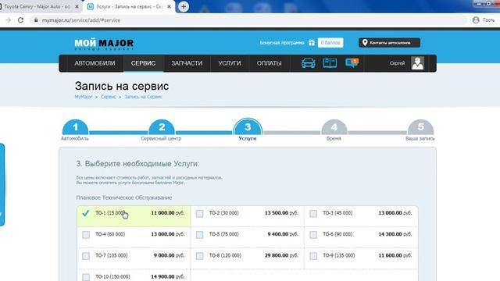
Task: Click the 11 000.00 руб. price of ТО-1
Action: click(x=168, y=213)
